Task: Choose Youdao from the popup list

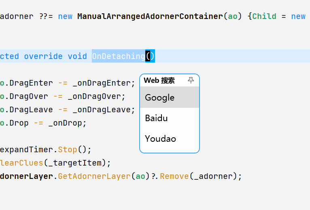Action: click(x=170, y=139)
